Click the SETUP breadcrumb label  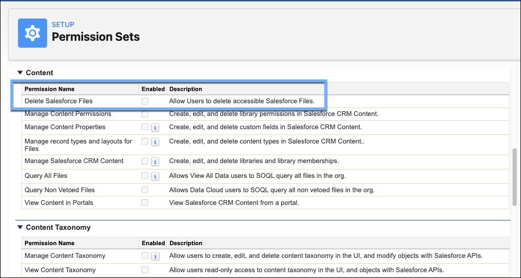[x=63, y=24]
